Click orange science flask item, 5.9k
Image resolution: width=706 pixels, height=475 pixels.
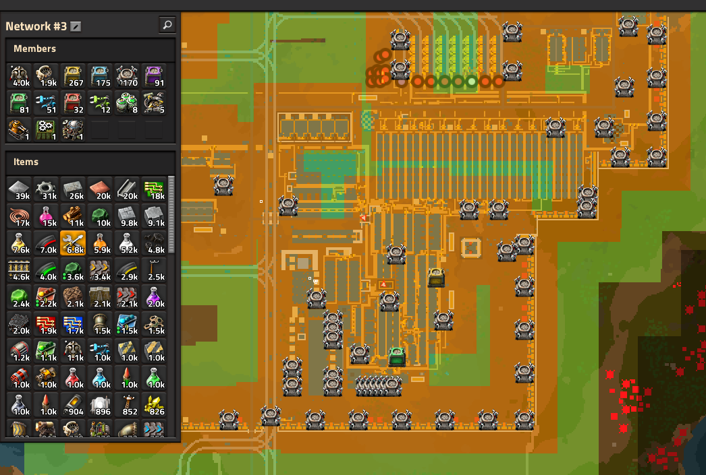click(100, 243)
